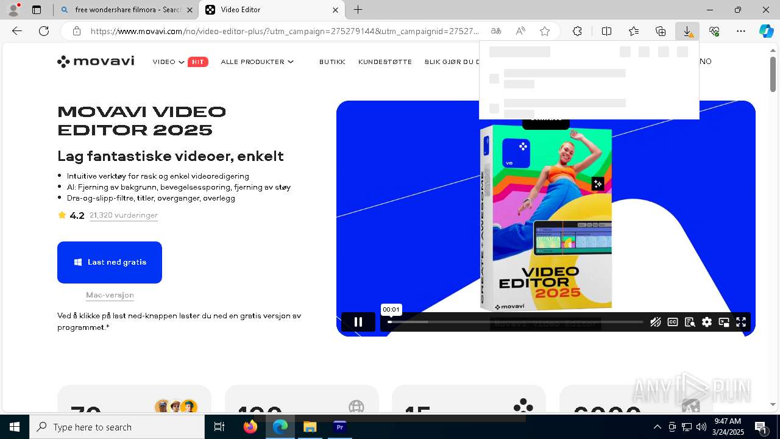Switch video to picture-in-picture mode
The height and width of the screenshot is (439, 780).
tap(724, 322)
